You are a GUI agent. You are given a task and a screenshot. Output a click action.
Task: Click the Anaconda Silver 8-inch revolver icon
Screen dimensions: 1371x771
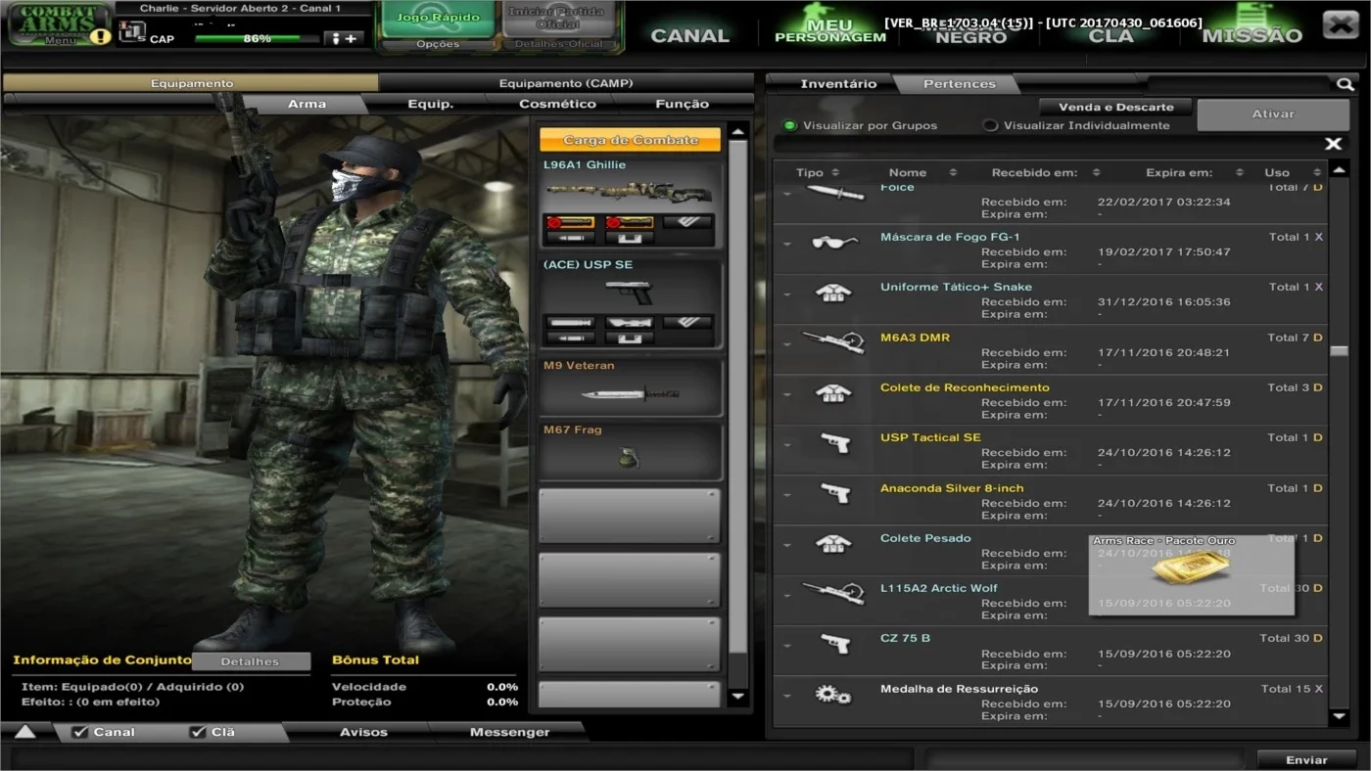(x=834, y=493)
